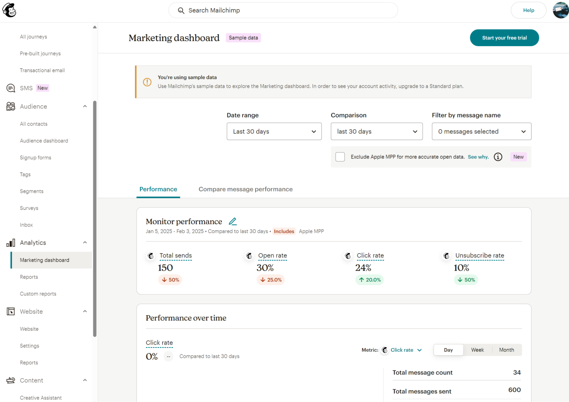Open the See why link

click(x=478, y=157)
